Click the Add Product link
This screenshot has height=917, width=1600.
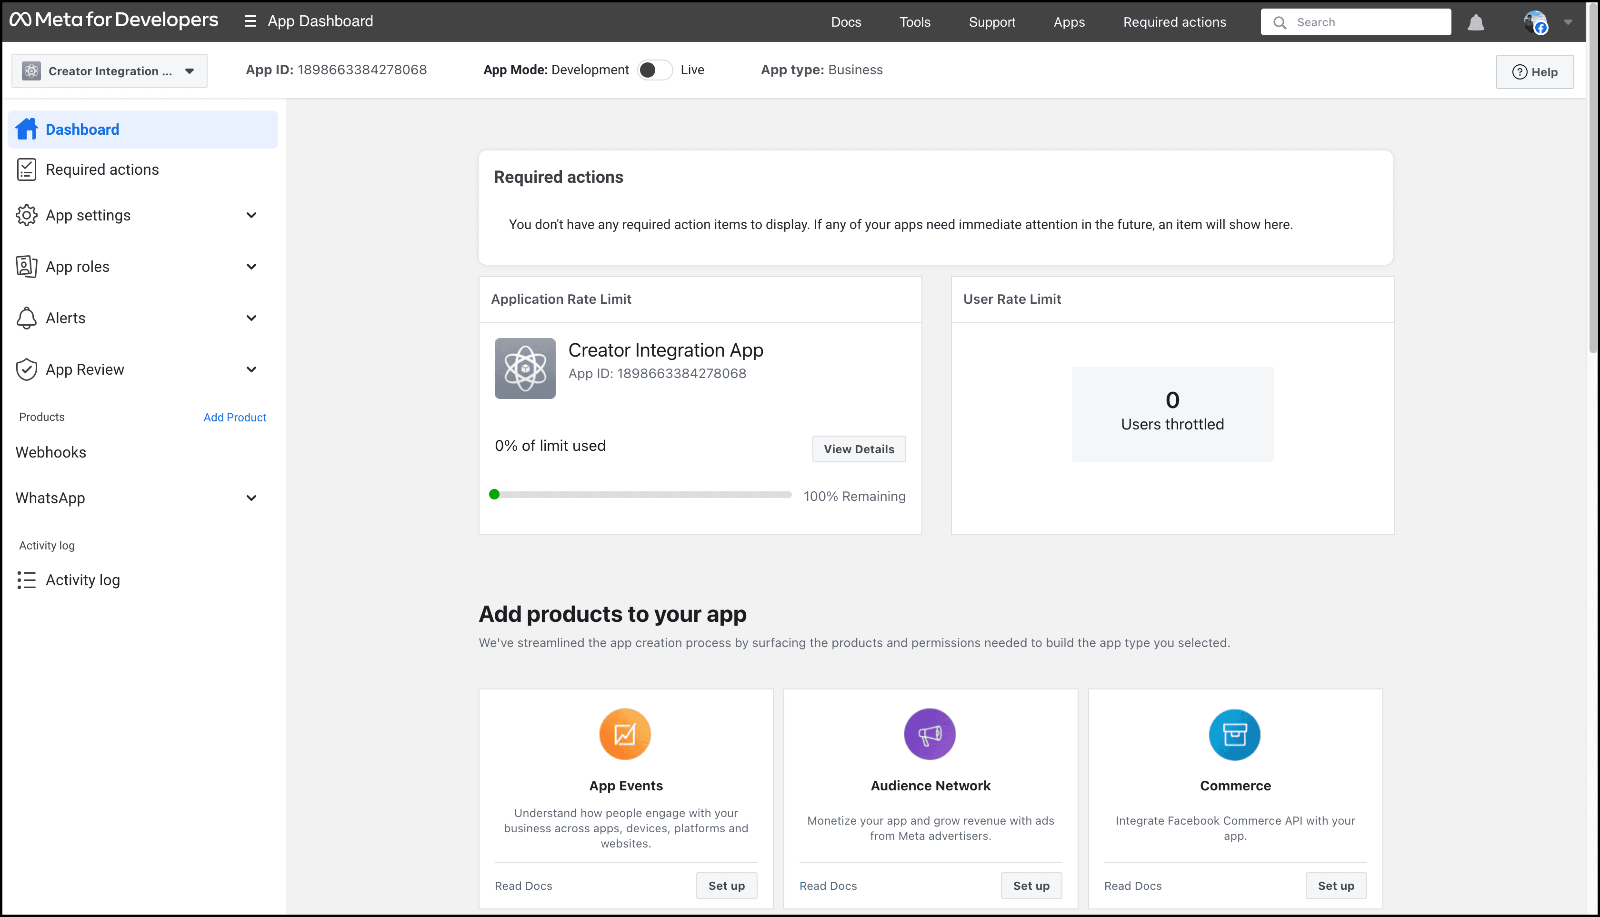tap(234, 417)
